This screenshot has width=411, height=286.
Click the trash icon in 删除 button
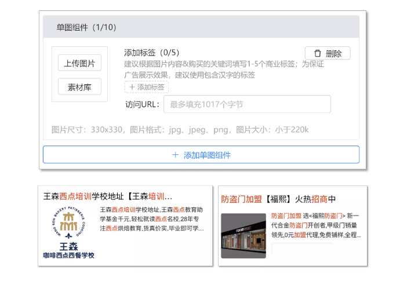(x=318, y=53)
